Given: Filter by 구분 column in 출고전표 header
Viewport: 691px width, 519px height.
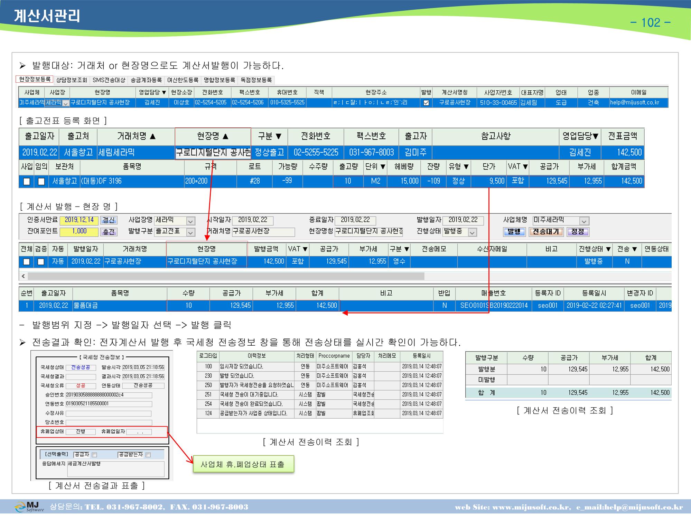Looking at the screenshot, I should tap(269, 136).
